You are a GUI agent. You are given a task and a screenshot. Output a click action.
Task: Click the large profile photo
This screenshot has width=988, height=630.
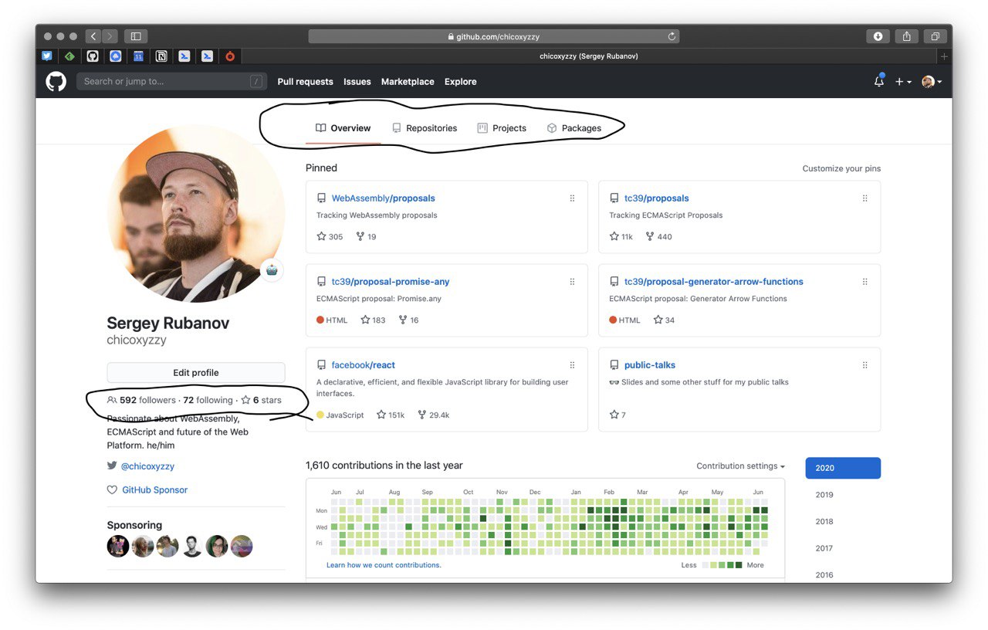point(196,213)
